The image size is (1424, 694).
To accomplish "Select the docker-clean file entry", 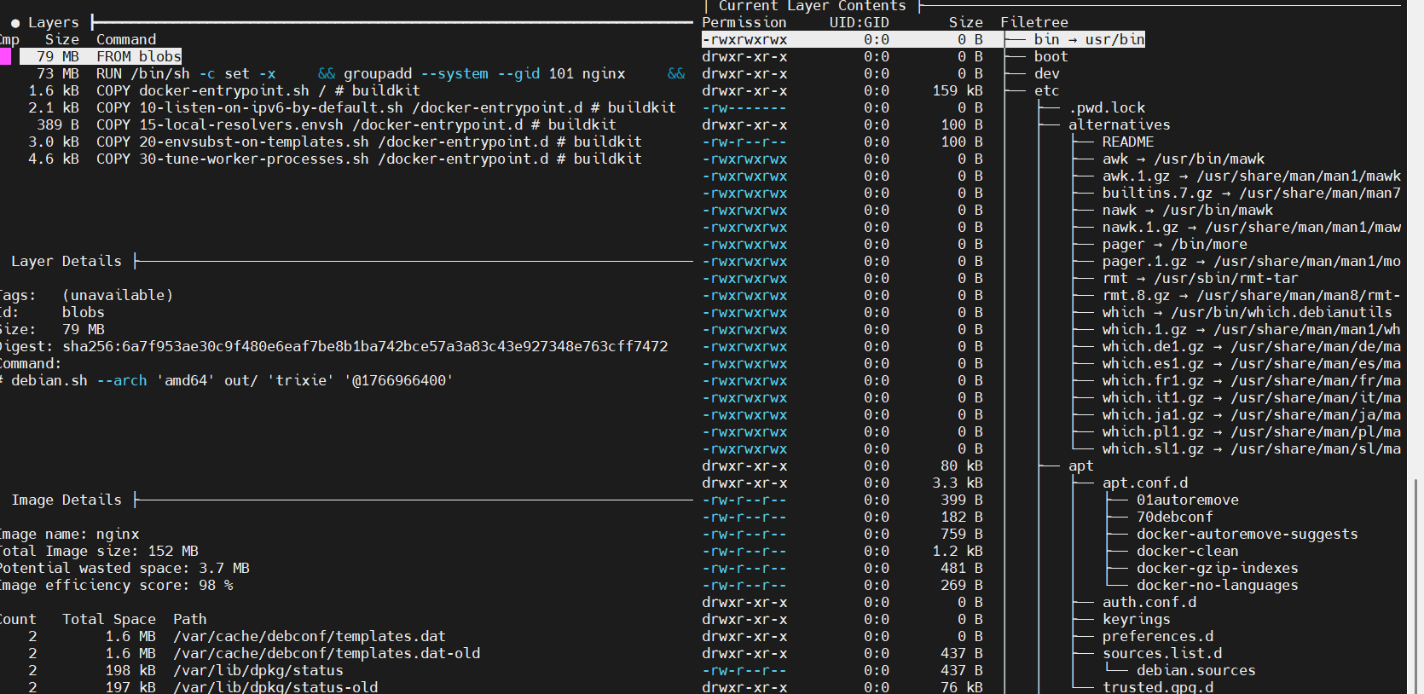I will [1188, 551].
